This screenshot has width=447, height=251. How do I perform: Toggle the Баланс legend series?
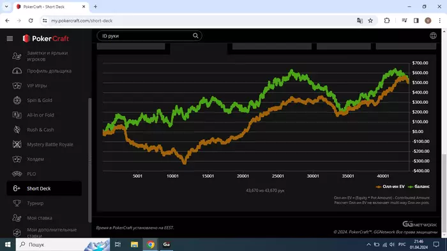click(x=419, y=187)
